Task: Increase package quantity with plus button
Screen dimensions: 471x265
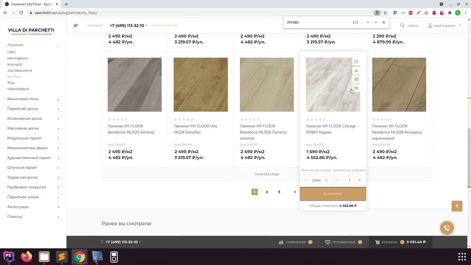Action: pos(360,180)
